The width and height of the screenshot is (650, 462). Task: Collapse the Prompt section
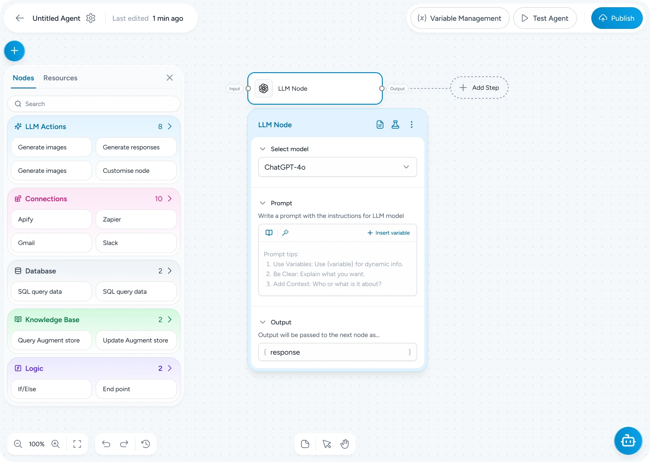coord(263,203)
